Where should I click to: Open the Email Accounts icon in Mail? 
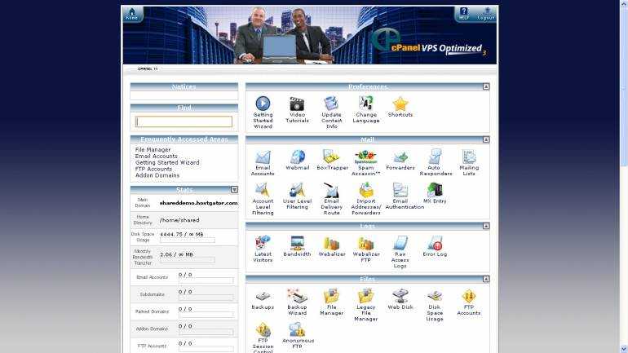263,157
